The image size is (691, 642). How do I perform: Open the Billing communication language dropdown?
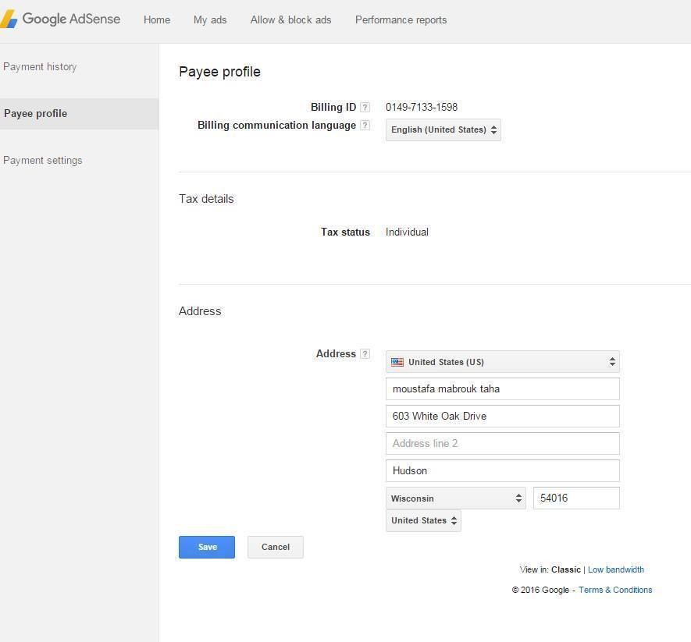coord(443,130)
